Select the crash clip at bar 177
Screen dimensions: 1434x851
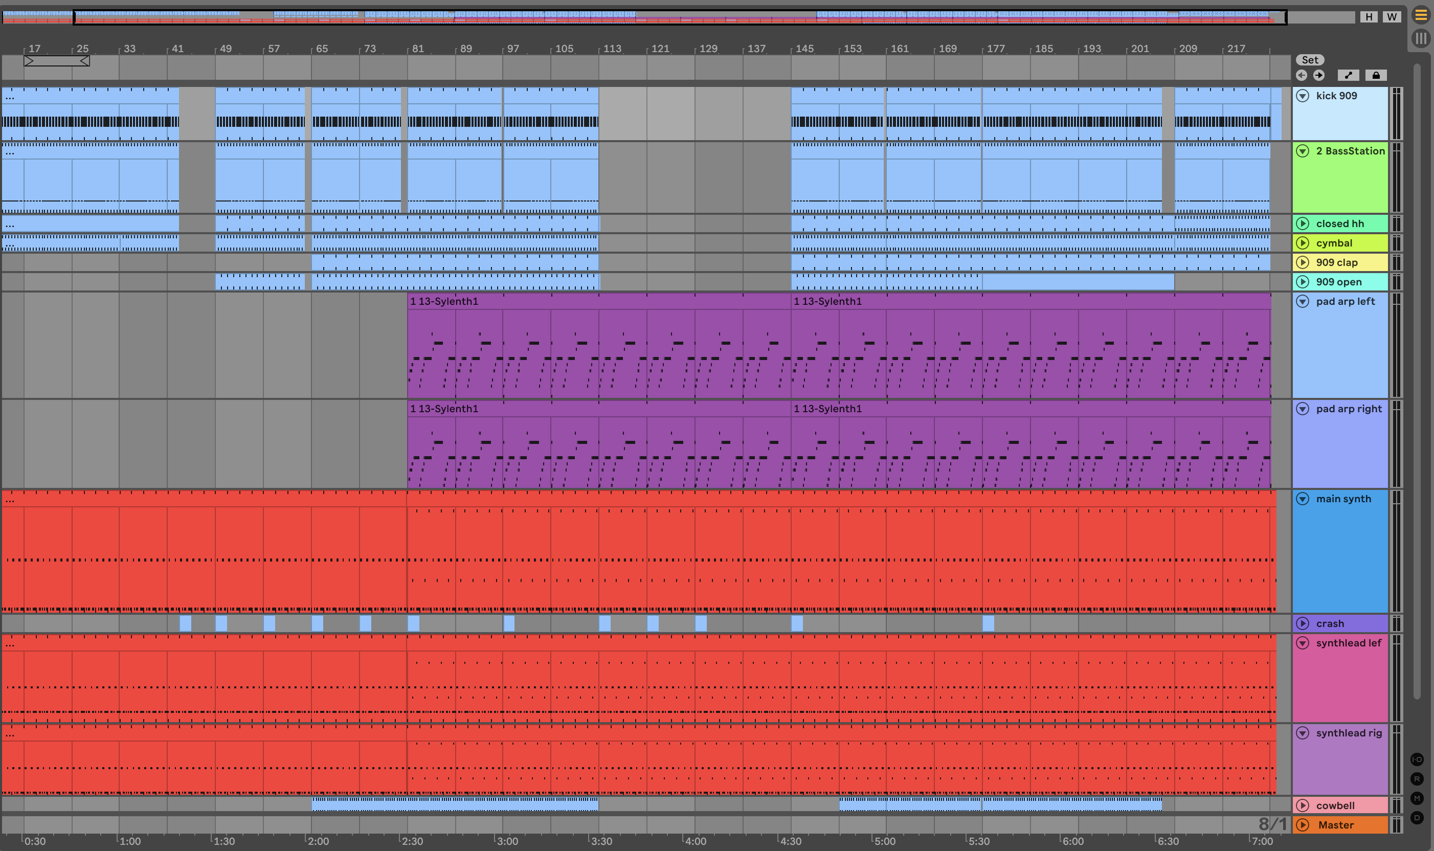click(988, 623)
